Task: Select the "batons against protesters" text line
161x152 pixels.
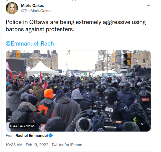Action: click(40, 29)
